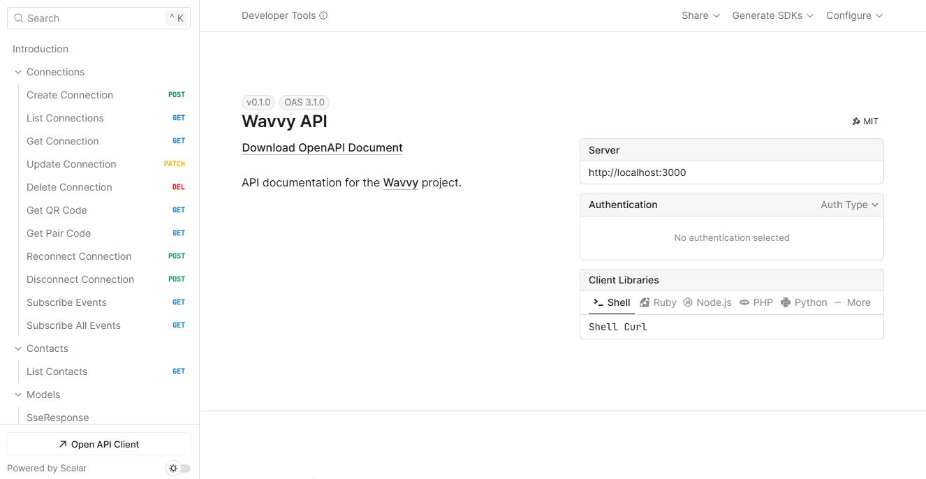Open the Delete Connection endpoint
Screen dimensions: 926x479
click(x=103, y=187)
